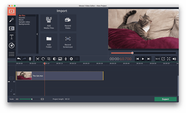The height and width of the screenshot is (113, 186).
Task: Click Record Video button
Action: (x=68, y=23)
